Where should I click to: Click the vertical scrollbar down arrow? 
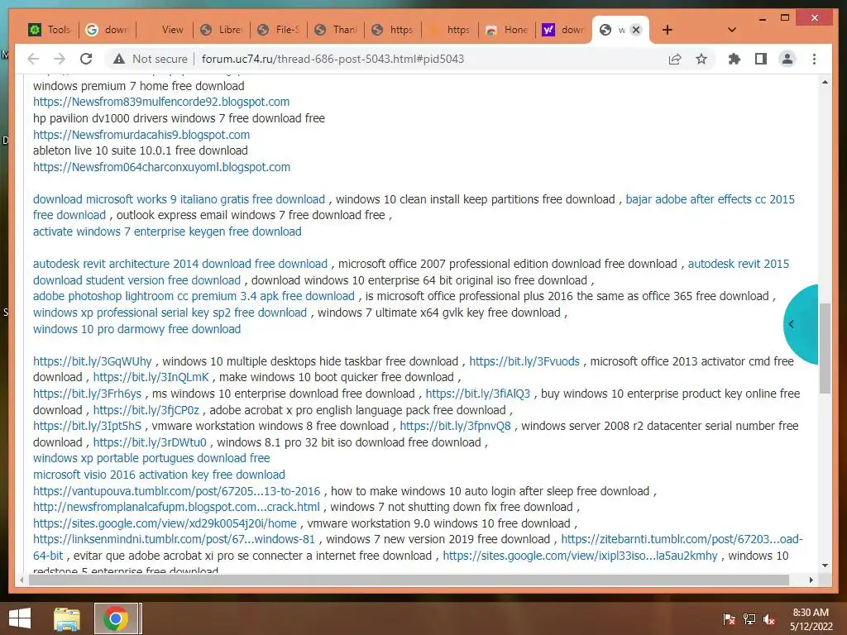(x=825, y=566)
